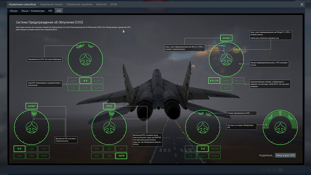311x175 pixels.
Task: Go to the Общее sub-tab
Action: tap(14, 11)
